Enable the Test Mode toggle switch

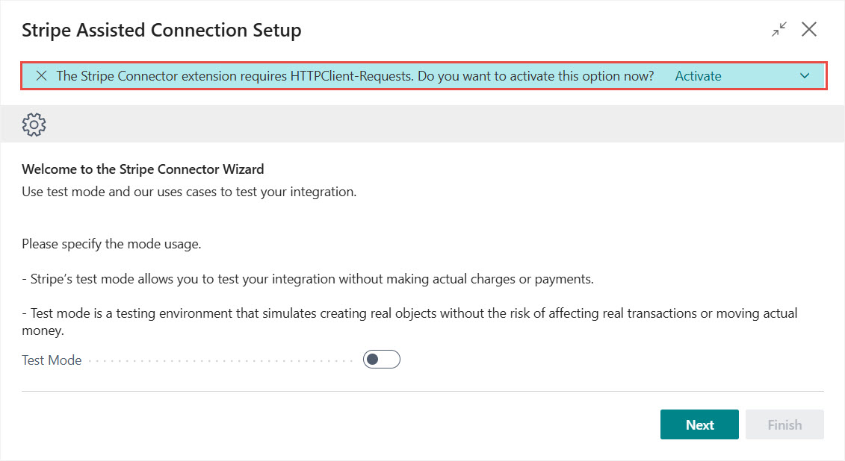click(382, 360)
